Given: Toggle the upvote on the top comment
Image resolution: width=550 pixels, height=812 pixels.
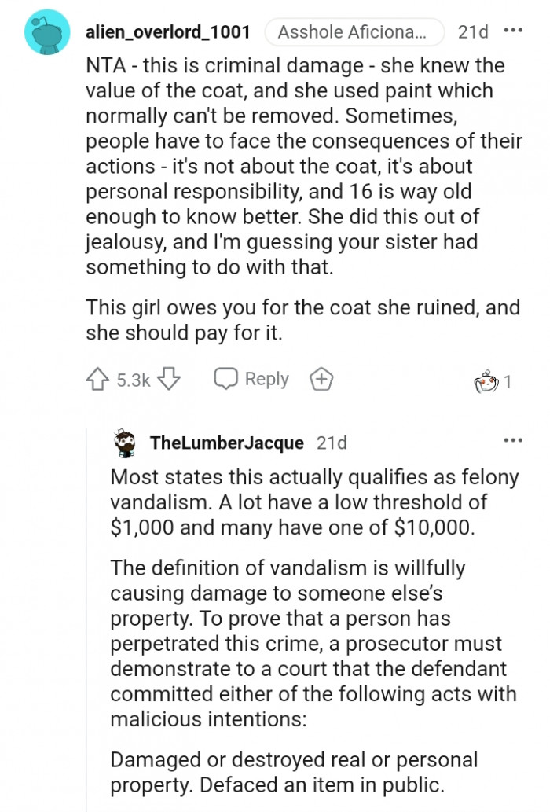Looking at the screenshot, I should [97, 379].
